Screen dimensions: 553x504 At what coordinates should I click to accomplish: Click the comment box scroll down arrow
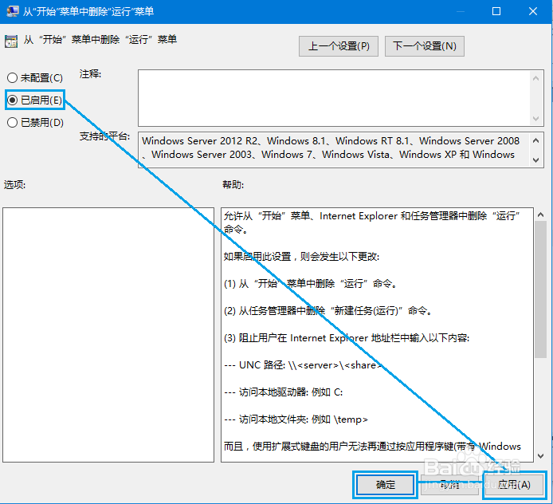click(x=535, y=118)
